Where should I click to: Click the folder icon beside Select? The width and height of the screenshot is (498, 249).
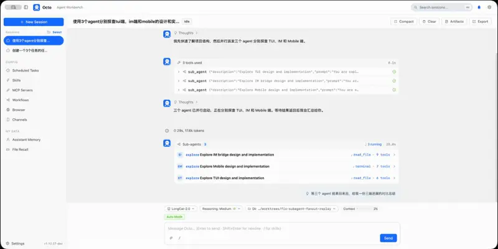(x=49, y=32)
